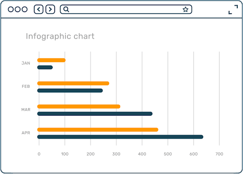Select the dark blue MAR bar
Screen dimensions: 243x174
[x=95, y=114]
